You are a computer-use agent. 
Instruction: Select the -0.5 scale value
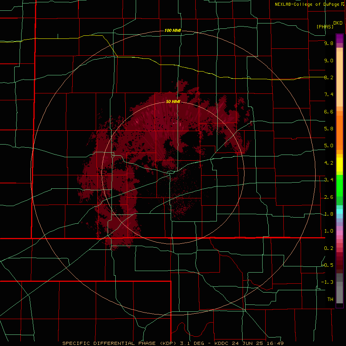pos(328,265)
